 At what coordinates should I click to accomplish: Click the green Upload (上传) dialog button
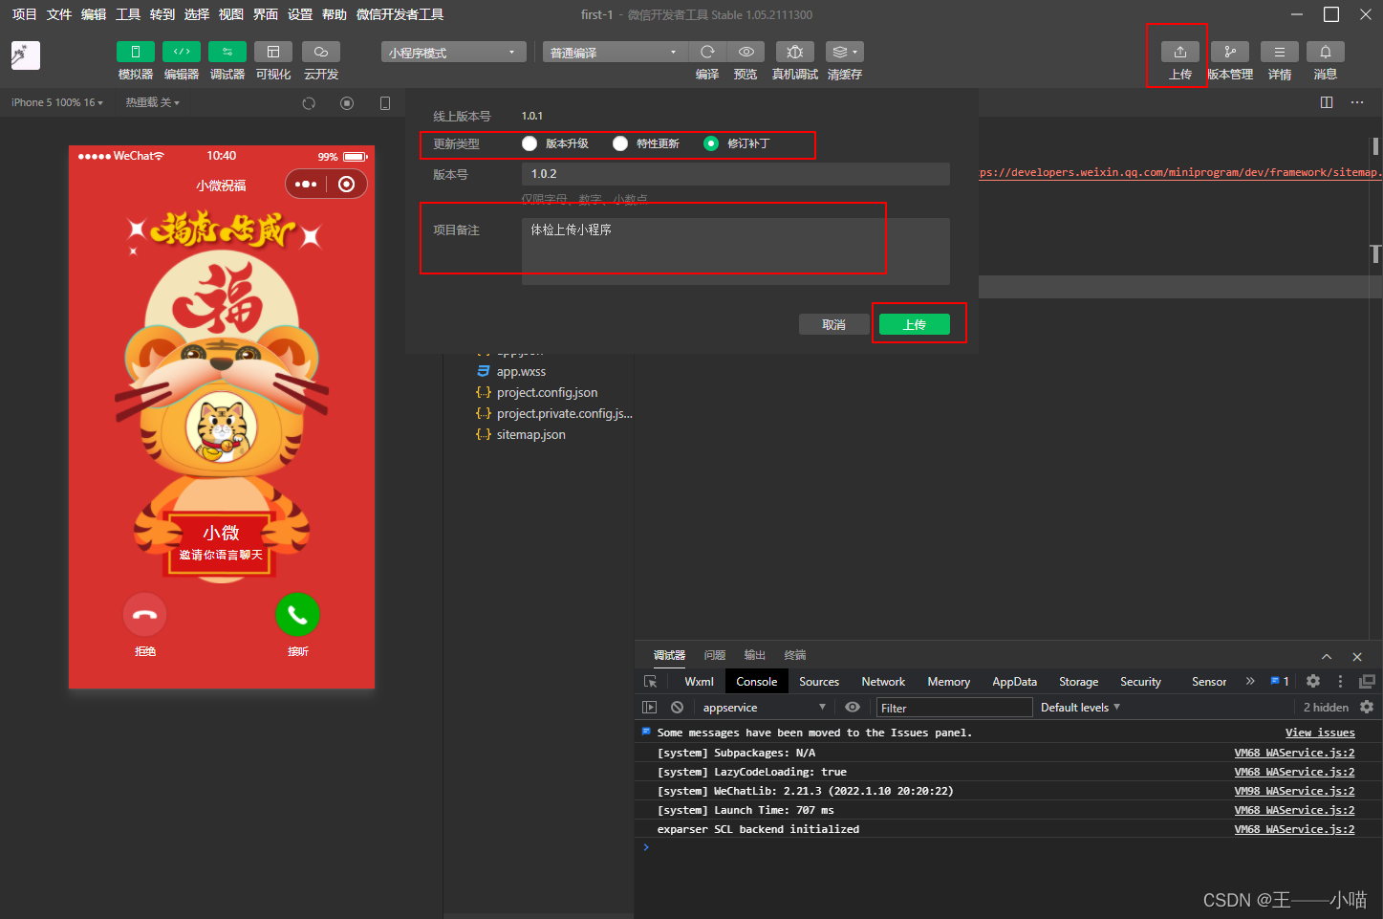pyautogui.click(x=915, y=325)
